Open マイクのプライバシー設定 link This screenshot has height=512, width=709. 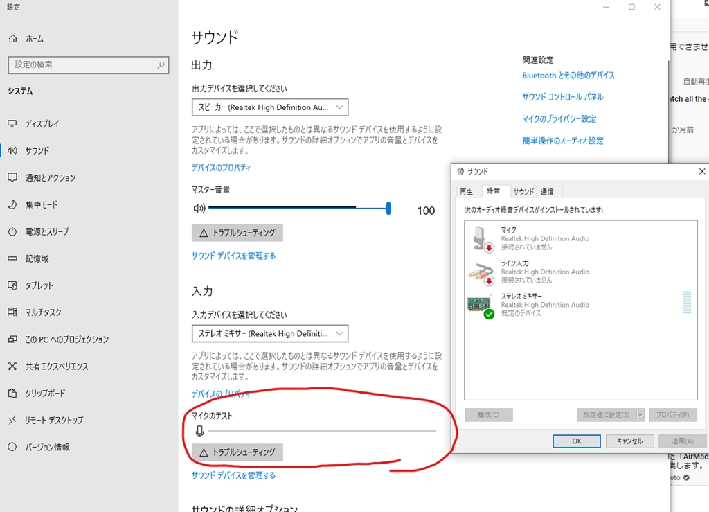(559, 119)
